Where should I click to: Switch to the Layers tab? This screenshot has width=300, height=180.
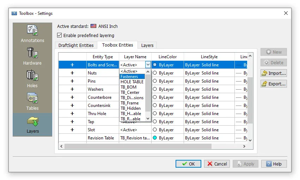pos(147,45)
